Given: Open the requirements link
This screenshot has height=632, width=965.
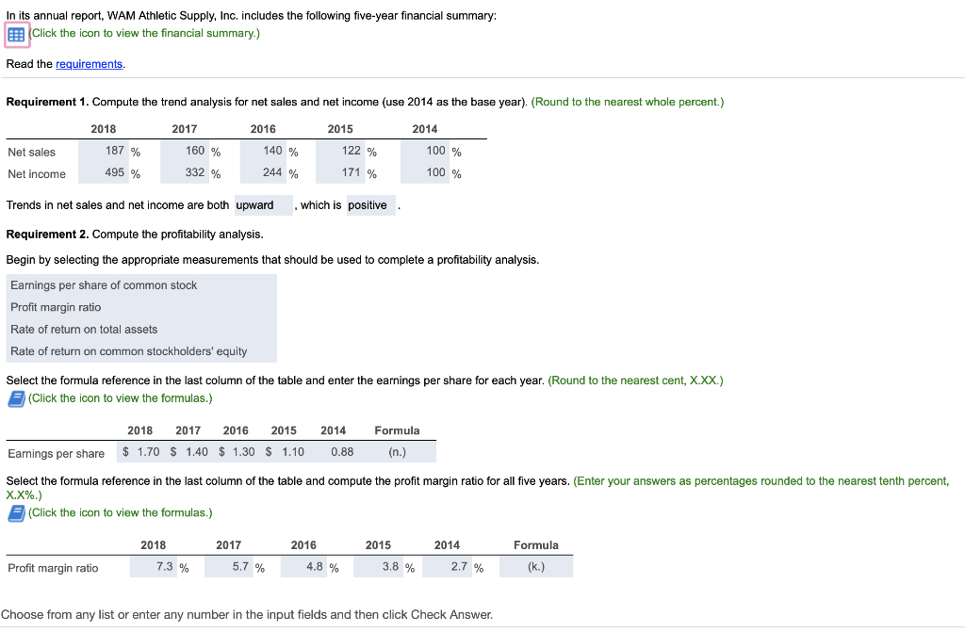Looking at the screenshot, I should tap(89, 64).
